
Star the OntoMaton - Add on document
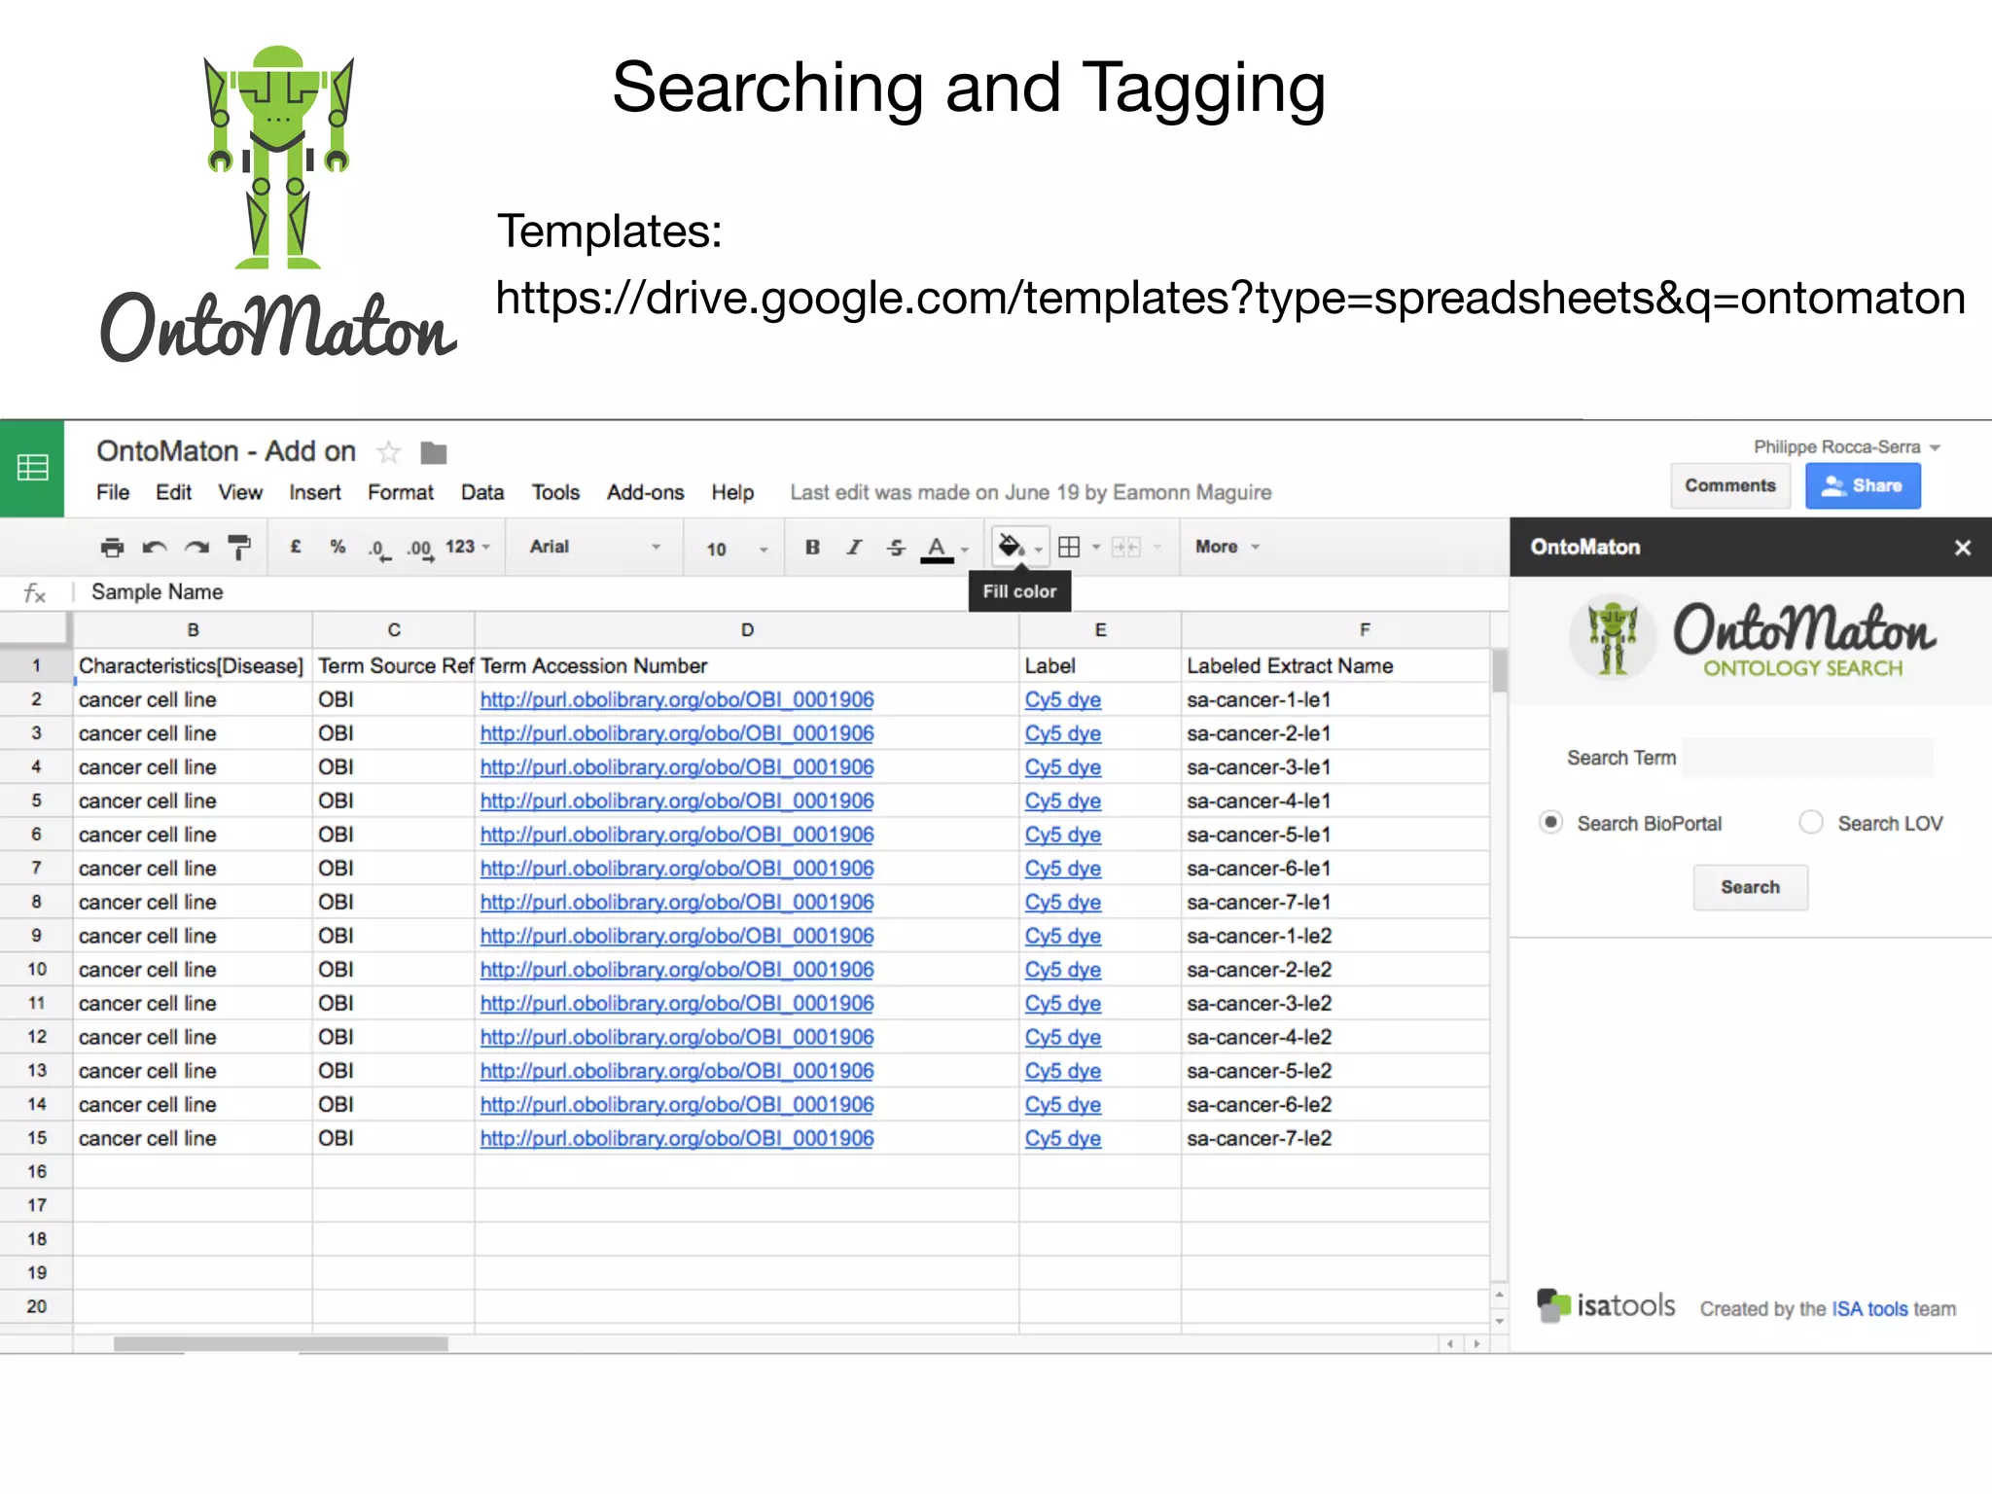(388, 452)
